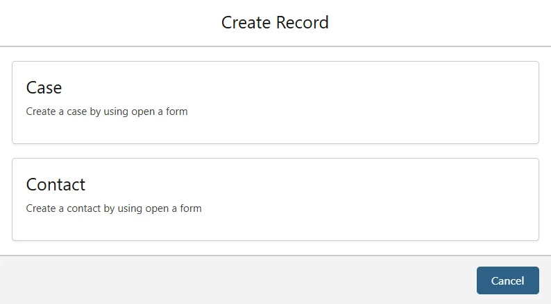Viewport: 551px width, 304px height.
Task: Dismiss the Create Record dialog via Cancel
Action: point(507,280)
